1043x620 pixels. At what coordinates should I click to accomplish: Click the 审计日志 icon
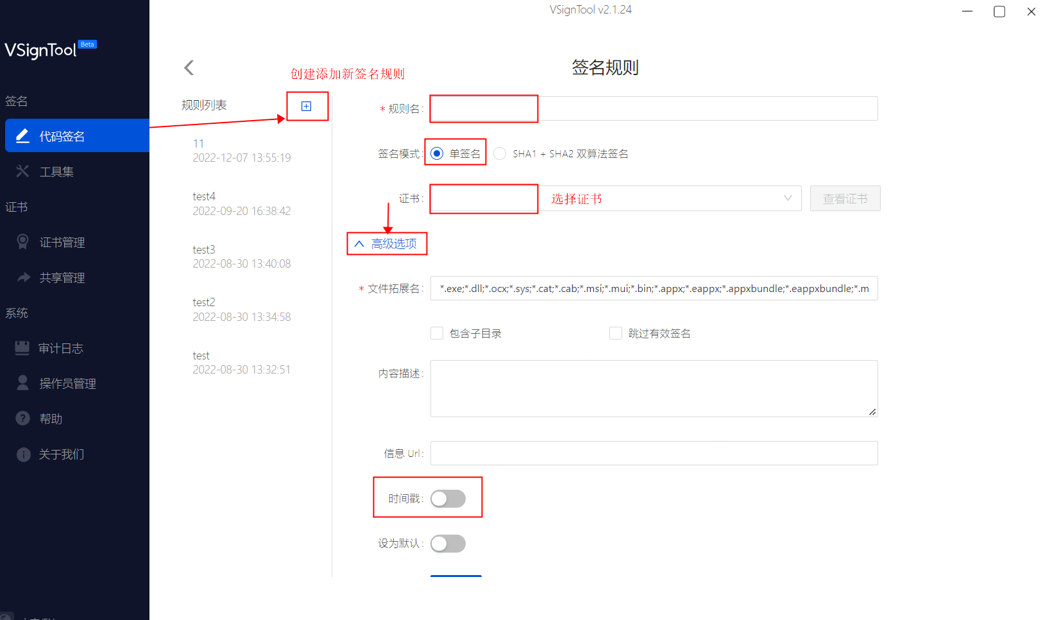coord(22,348)
